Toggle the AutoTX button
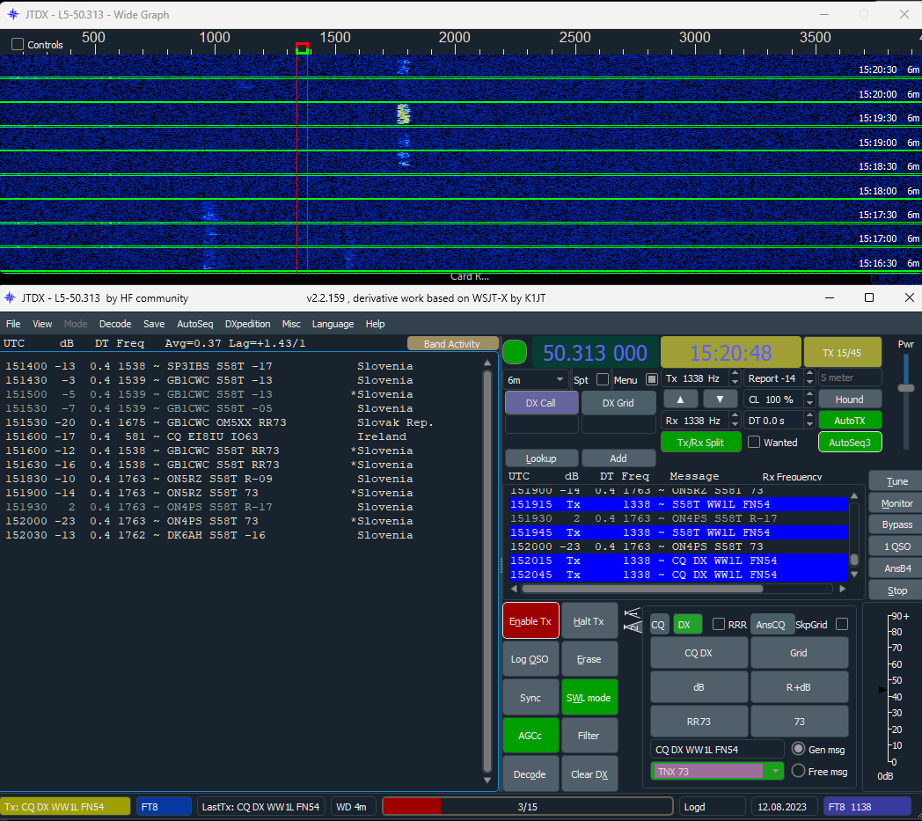This screenshot has height=821, width=922. click(850, 421)
